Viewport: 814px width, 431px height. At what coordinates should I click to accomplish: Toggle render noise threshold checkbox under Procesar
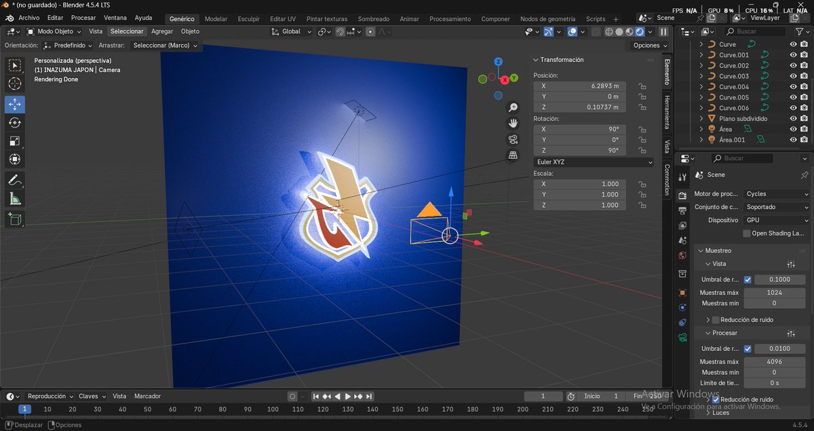(x=748, y=348)
